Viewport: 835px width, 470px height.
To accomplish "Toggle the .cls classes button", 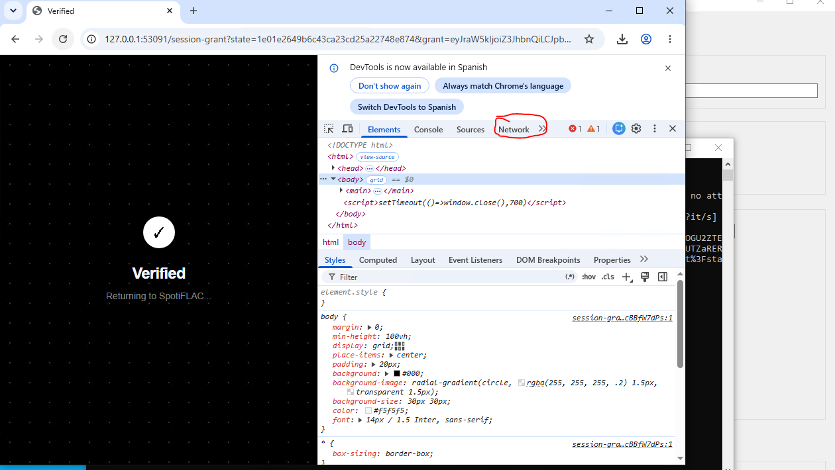I will click(x=608, y=277).
